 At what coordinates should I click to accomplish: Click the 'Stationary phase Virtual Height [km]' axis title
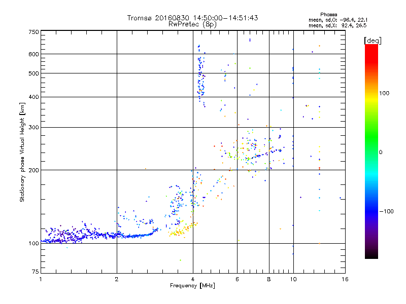(x=22, y=152)
